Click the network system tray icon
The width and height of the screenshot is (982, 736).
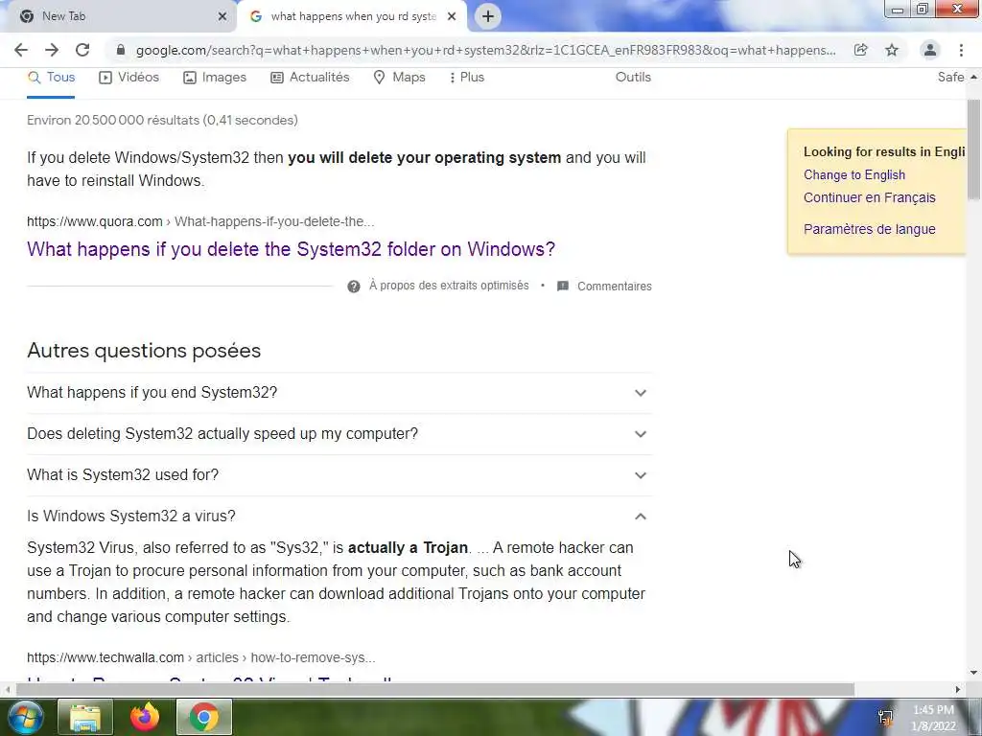click(x=885, y=718)
